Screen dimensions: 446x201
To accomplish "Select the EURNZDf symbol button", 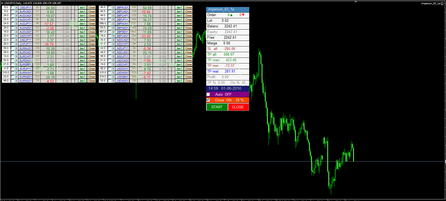I will click(x=26, y=77).
